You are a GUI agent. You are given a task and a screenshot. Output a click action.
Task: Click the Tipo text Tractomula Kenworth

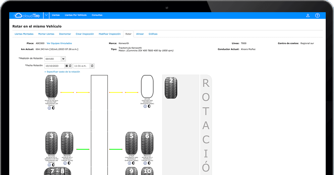click(x=130, y=48)
